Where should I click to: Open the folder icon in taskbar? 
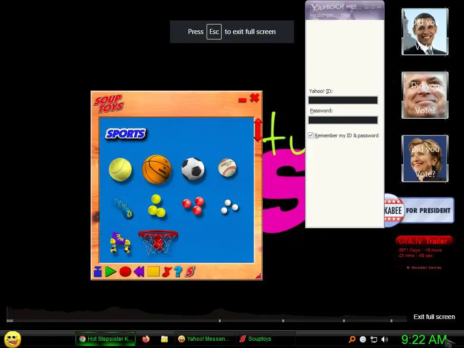(x=164, y=339)
